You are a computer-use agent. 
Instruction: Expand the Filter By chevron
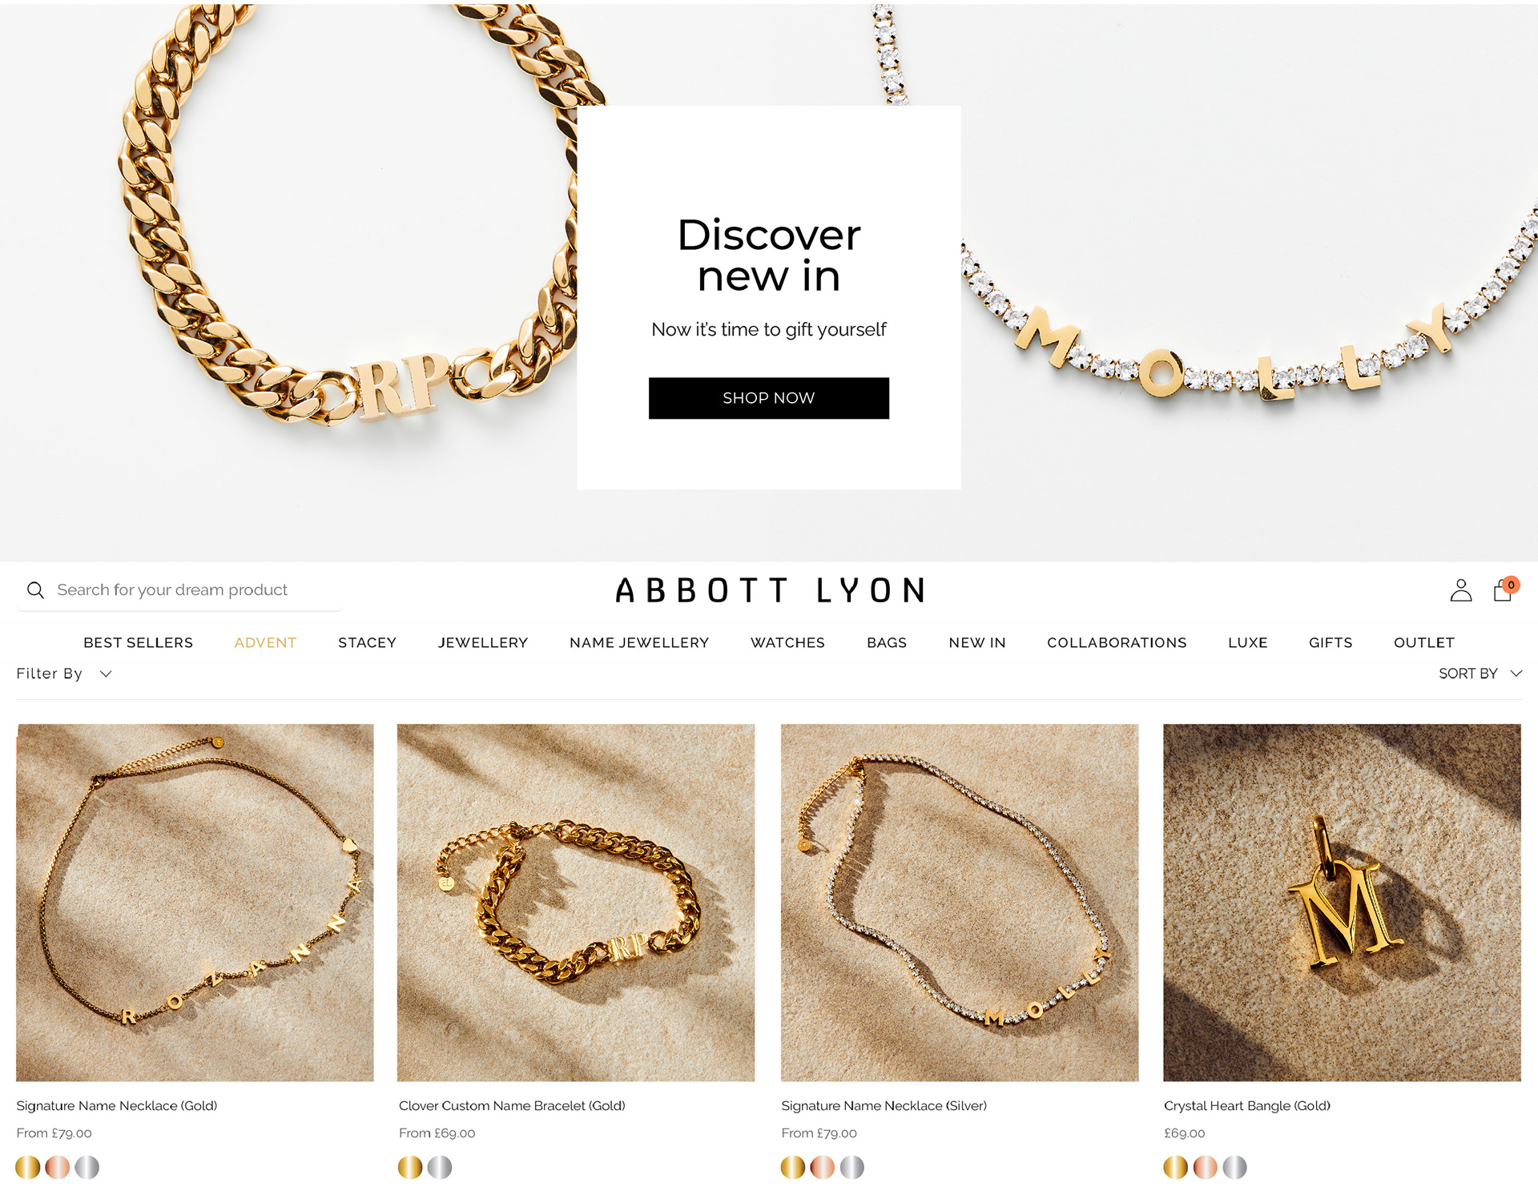click(106, 674)
